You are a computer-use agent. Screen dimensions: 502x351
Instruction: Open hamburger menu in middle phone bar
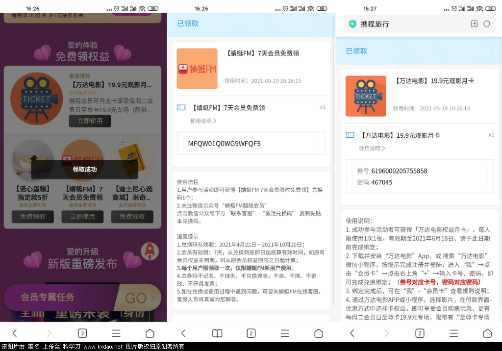pos(285,333)
